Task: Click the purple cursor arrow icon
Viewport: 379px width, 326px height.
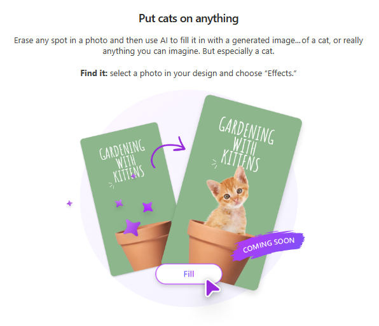Action: click(212, 287)
